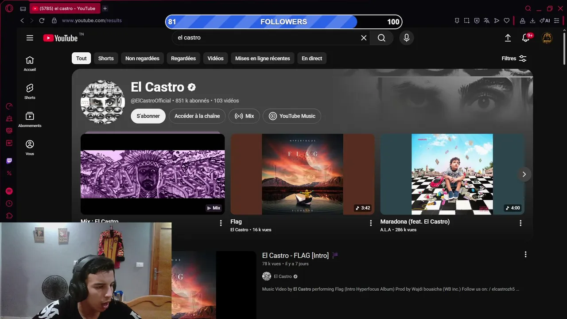
Task: Click the YouTube create/upload icon
Action: pos(508,38)
